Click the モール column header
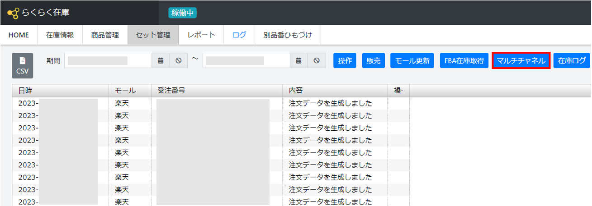This screenshot has height=206, width=592. pos(130,91)
